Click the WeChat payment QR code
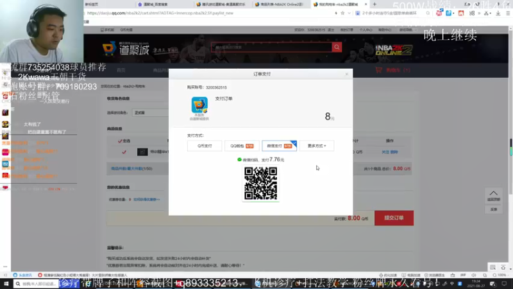The image size is (513, 289). 261,184
